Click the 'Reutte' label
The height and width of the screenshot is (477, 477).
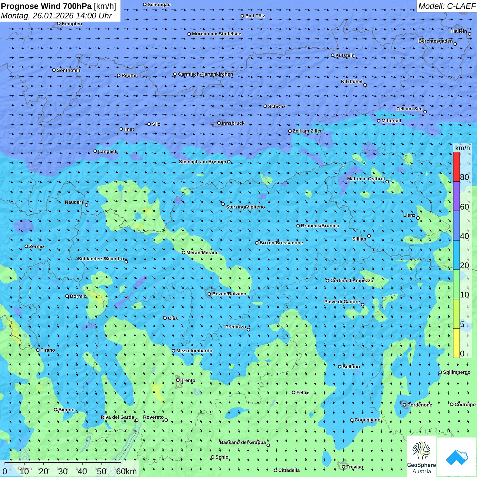tap(129, 75)
